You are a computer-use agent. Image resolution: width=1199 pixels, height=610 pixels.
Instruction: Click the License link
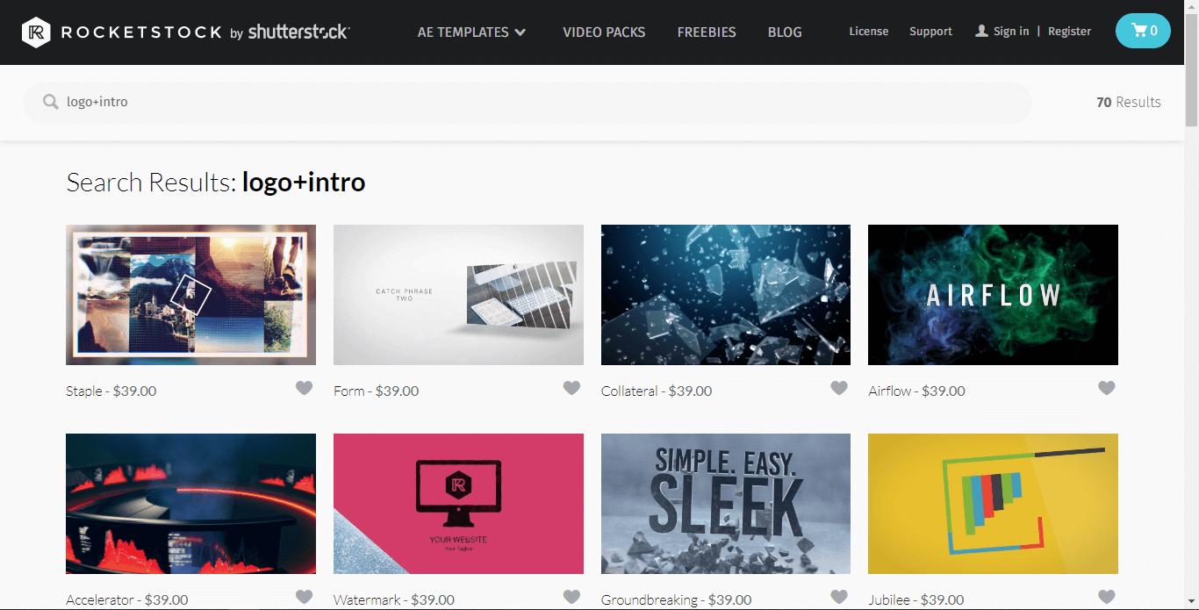[x=868, y=32]
